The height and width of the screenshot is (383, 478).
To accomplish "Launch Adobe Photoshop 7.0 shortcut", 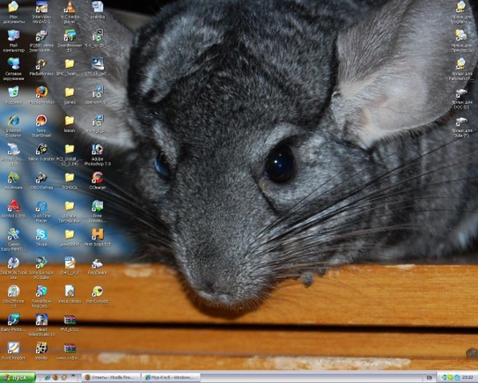I will pos(98,154).
